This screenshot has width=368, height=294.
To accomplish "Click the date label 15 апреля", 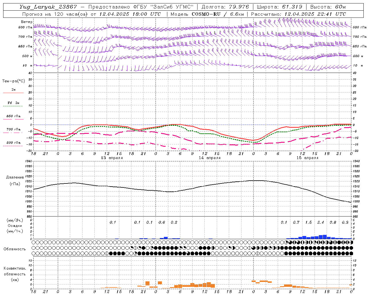I will click(307, 158).
